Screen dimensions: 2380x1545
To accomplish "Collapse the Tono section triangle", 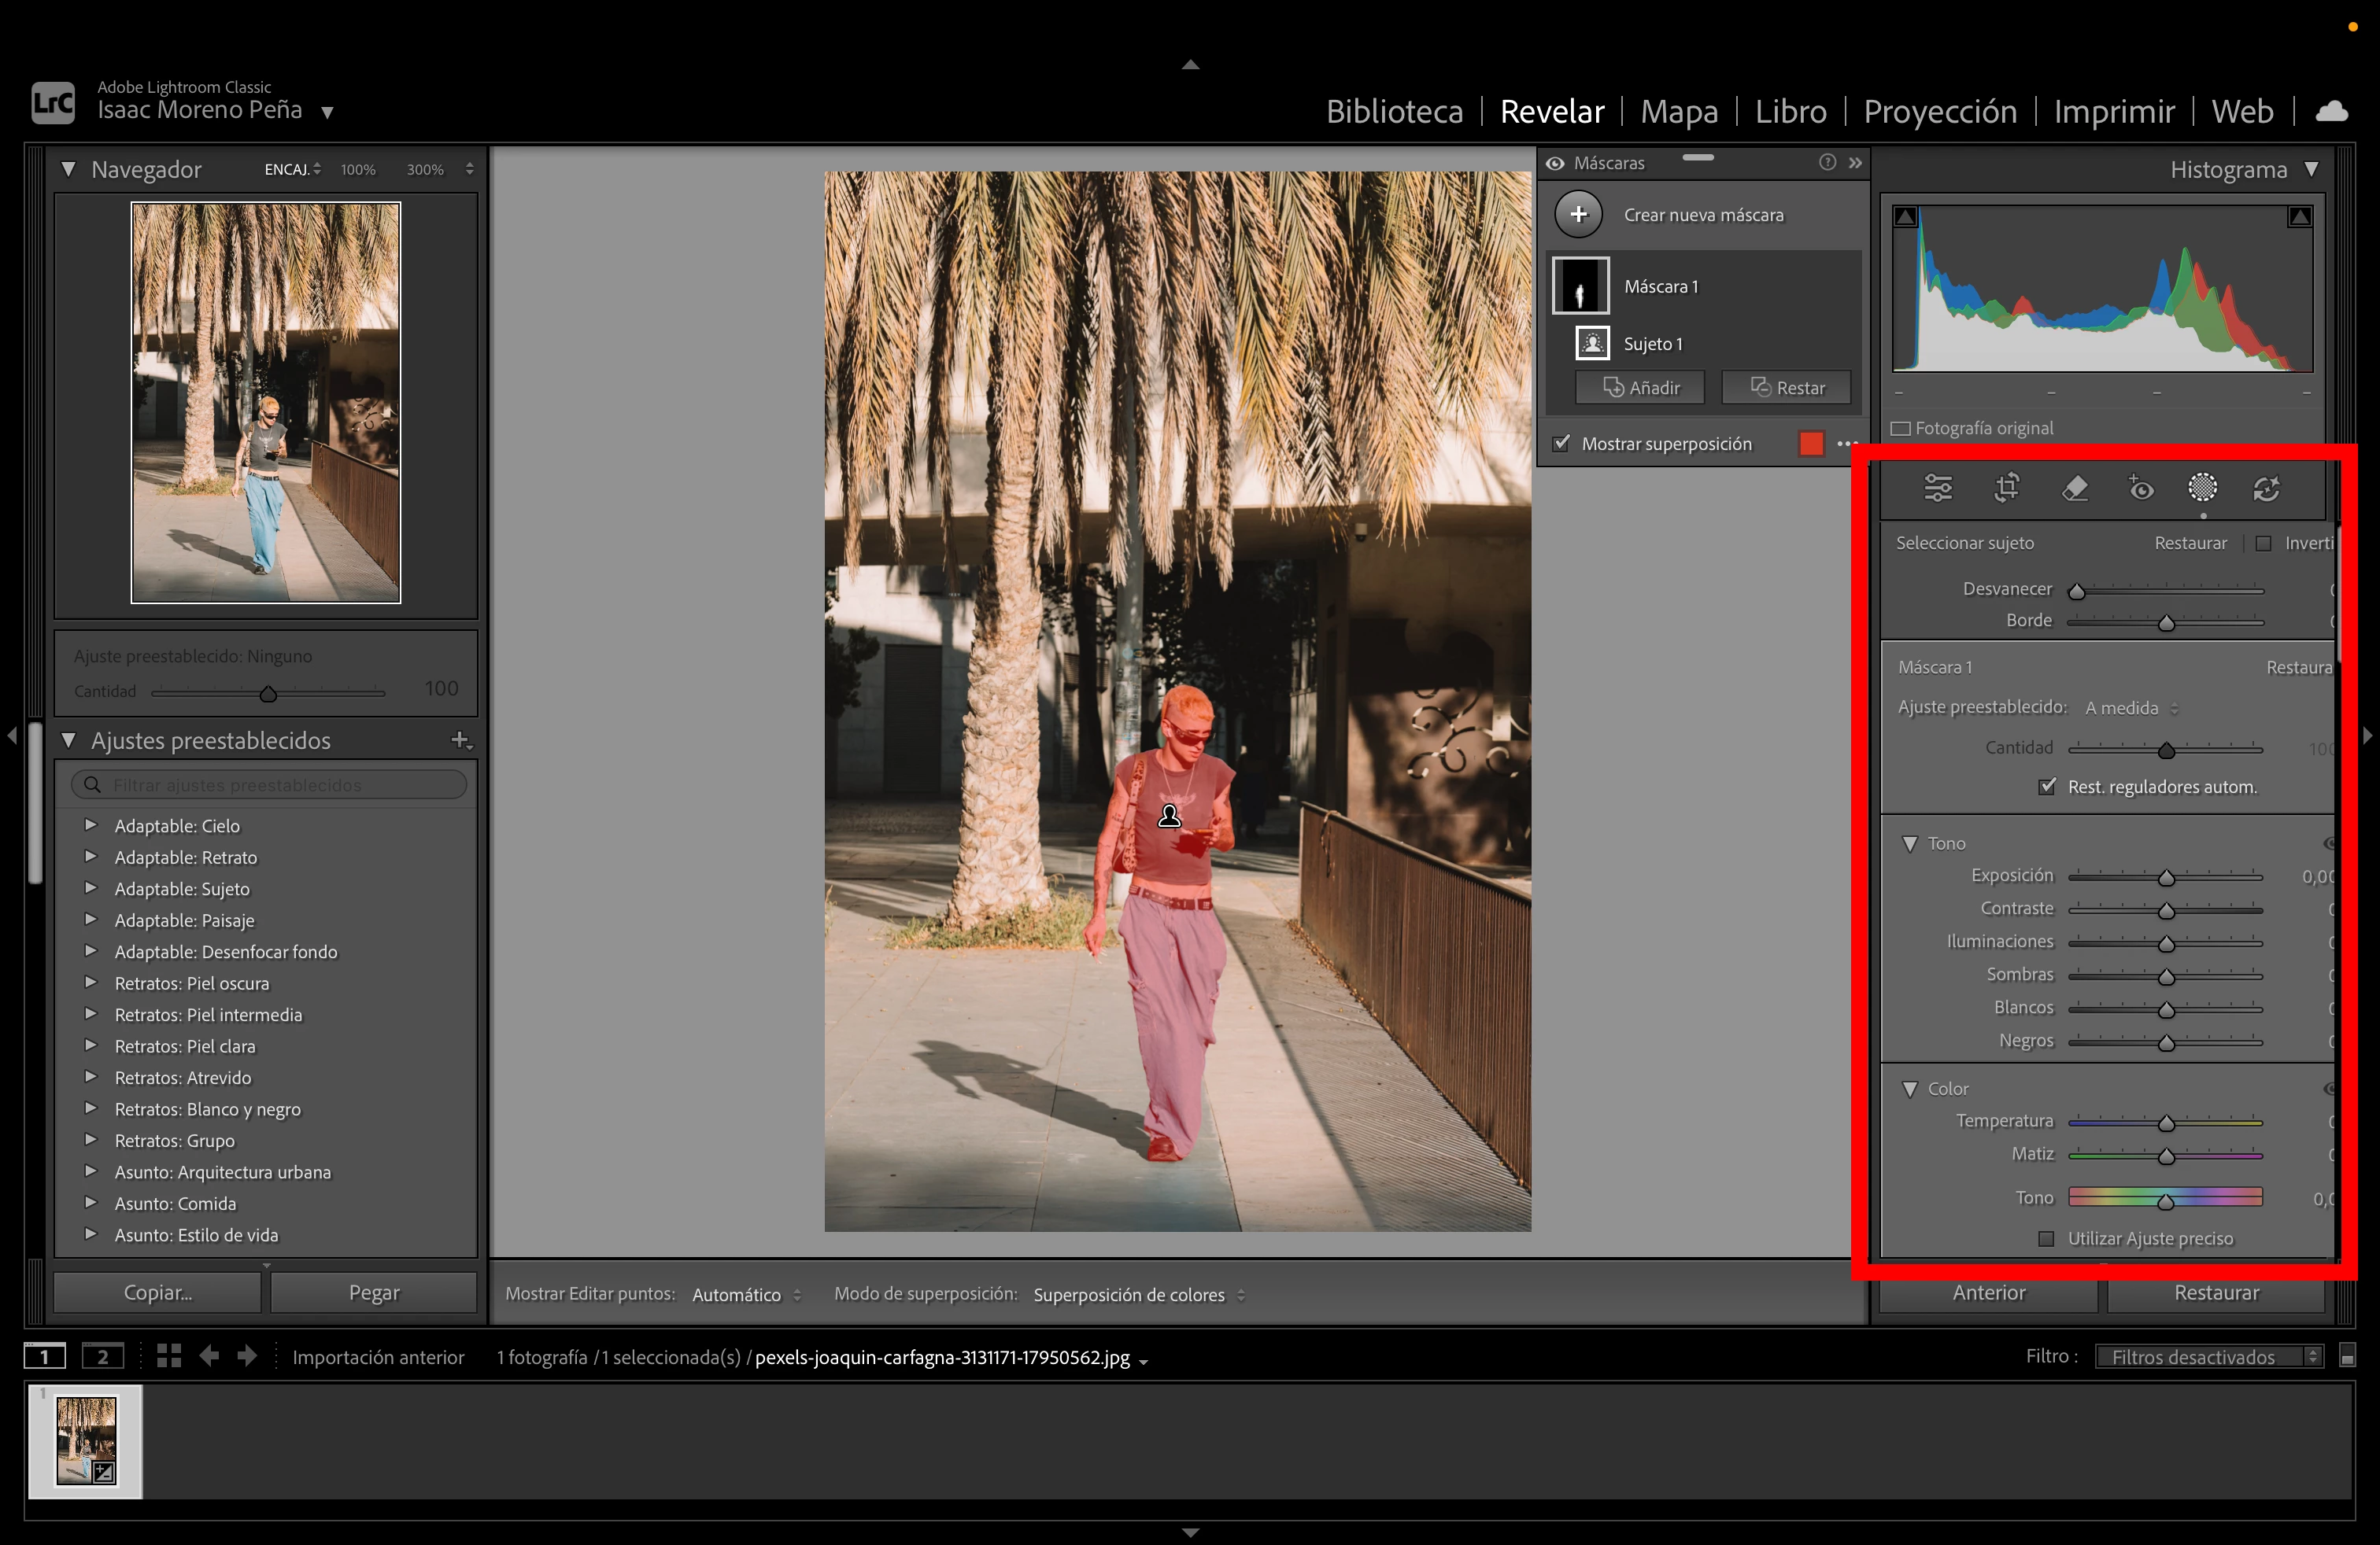I will 1910,843.
